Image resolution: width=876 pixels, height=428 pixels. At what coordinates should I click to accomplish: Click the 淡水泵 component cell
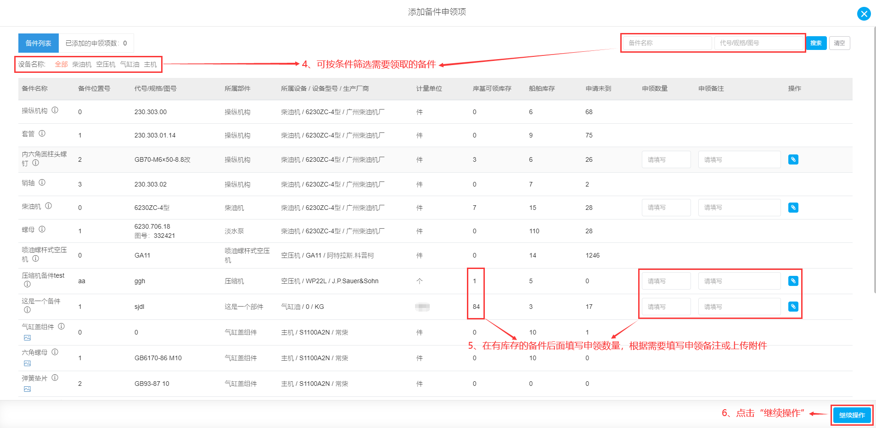click(234, 231)
